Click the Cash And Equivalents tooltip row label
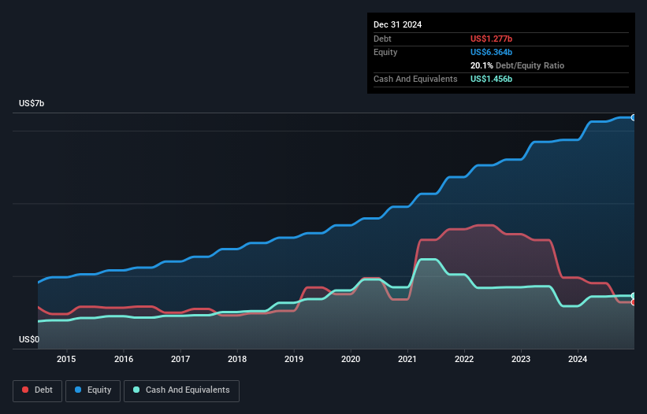Screen dimensions: 647x414 (415, 79)
